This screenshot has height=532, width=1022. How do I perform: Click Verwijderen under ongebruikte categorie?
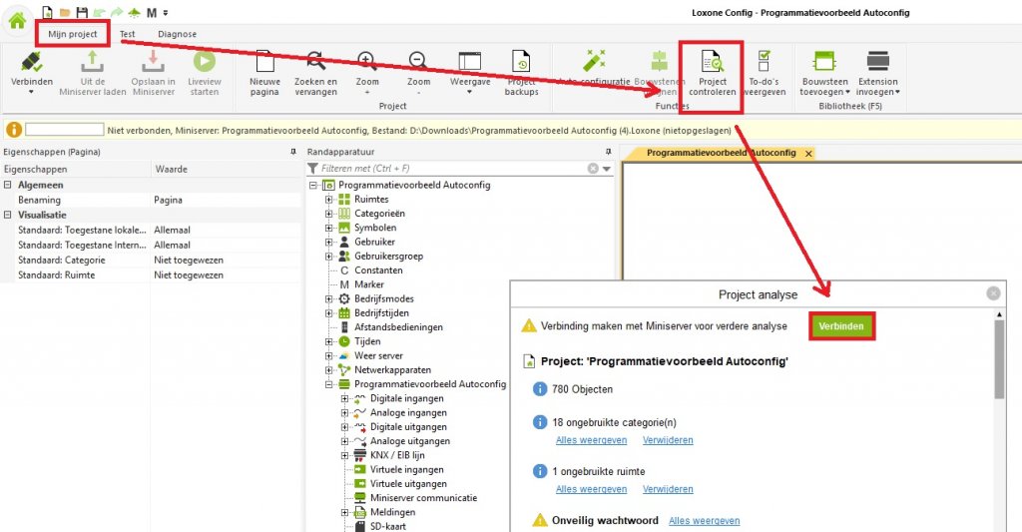pos(668,440)
